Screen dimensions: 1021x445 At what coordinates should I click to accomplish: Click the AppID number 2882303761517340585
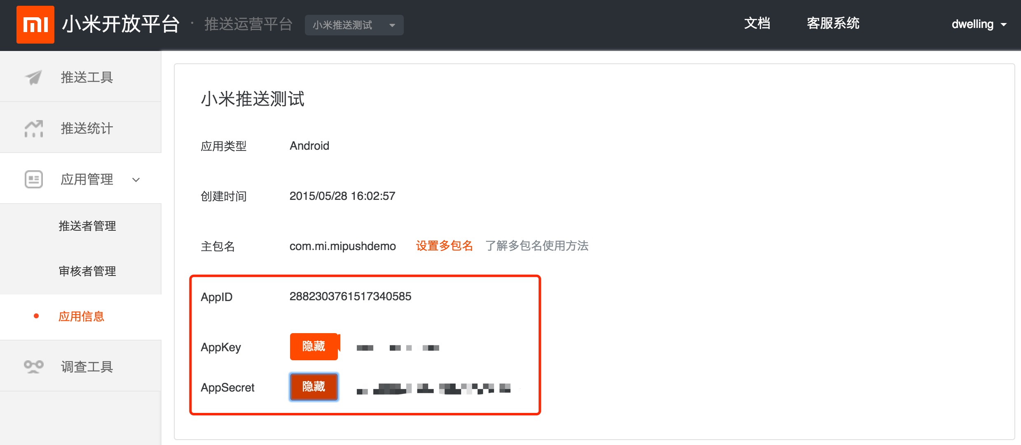pos(350,296)
